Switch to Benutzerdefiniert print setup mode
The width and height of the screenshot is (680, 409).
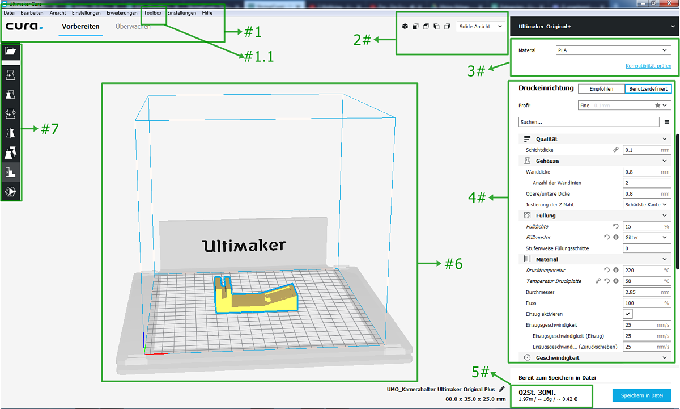[x=648, y=88]
